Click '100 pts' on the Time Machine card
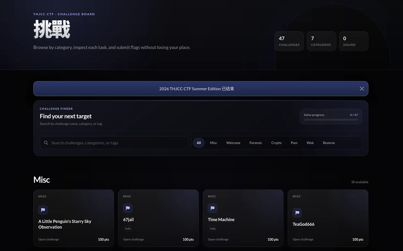This screenshot has height=251, width=403. point(273,239)
